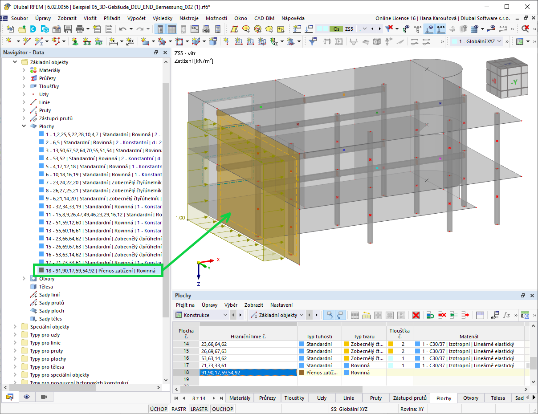Collapse the Plochy tree node
The image size is (538, 414).
[24, 126]
